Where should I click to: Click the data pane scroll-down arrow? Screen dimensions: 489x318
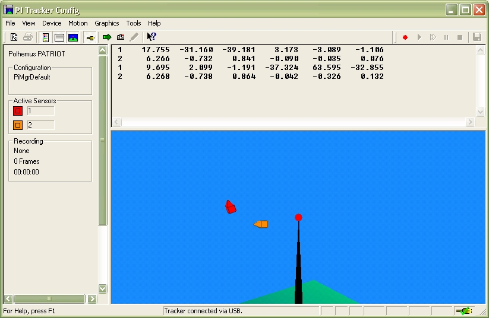[x=480, y=112]
